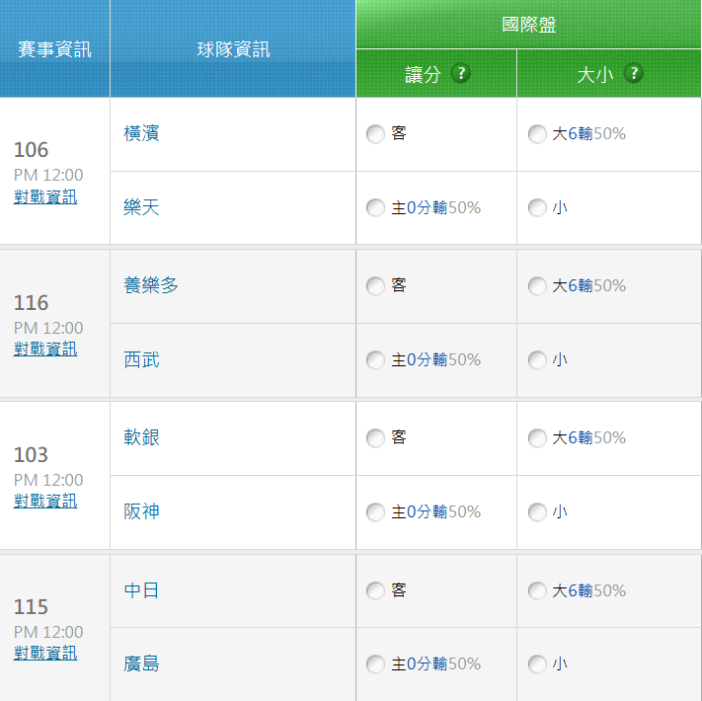Click the 橫濱 team name
This screenshot has width=702, height=701.
click(142, 133)
